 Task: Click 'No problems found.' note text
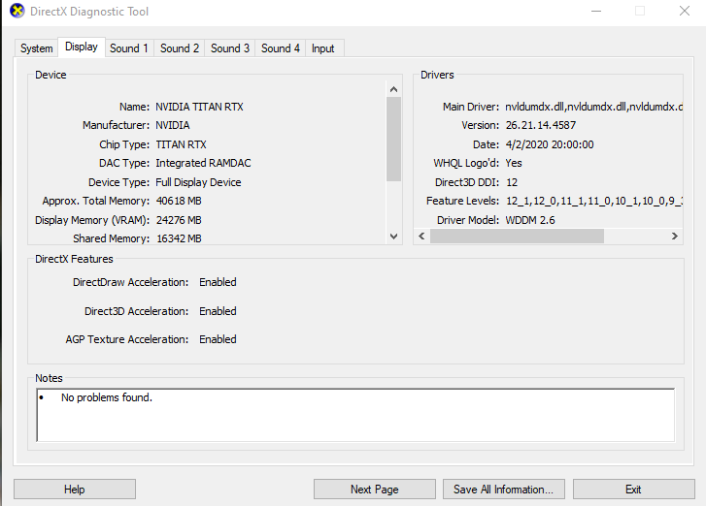coord(107,397)
